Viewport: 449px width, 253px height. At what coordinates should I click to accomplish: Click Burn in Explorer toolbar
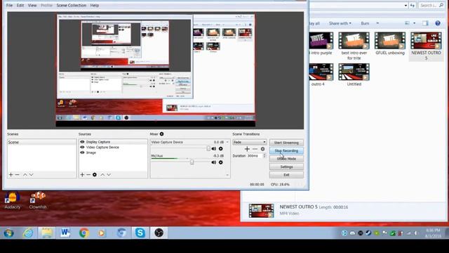365,23
